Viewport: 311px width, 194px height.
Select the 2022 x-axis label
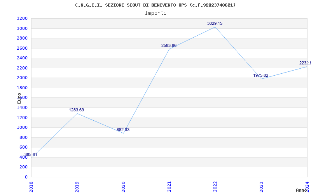(x=215, y=187)
